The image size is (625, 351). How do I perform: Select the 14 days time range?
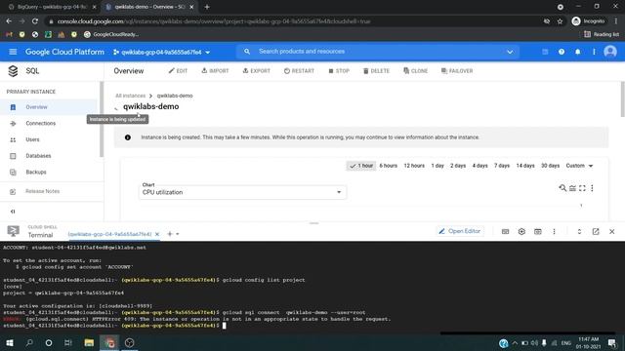pos(525,166)
